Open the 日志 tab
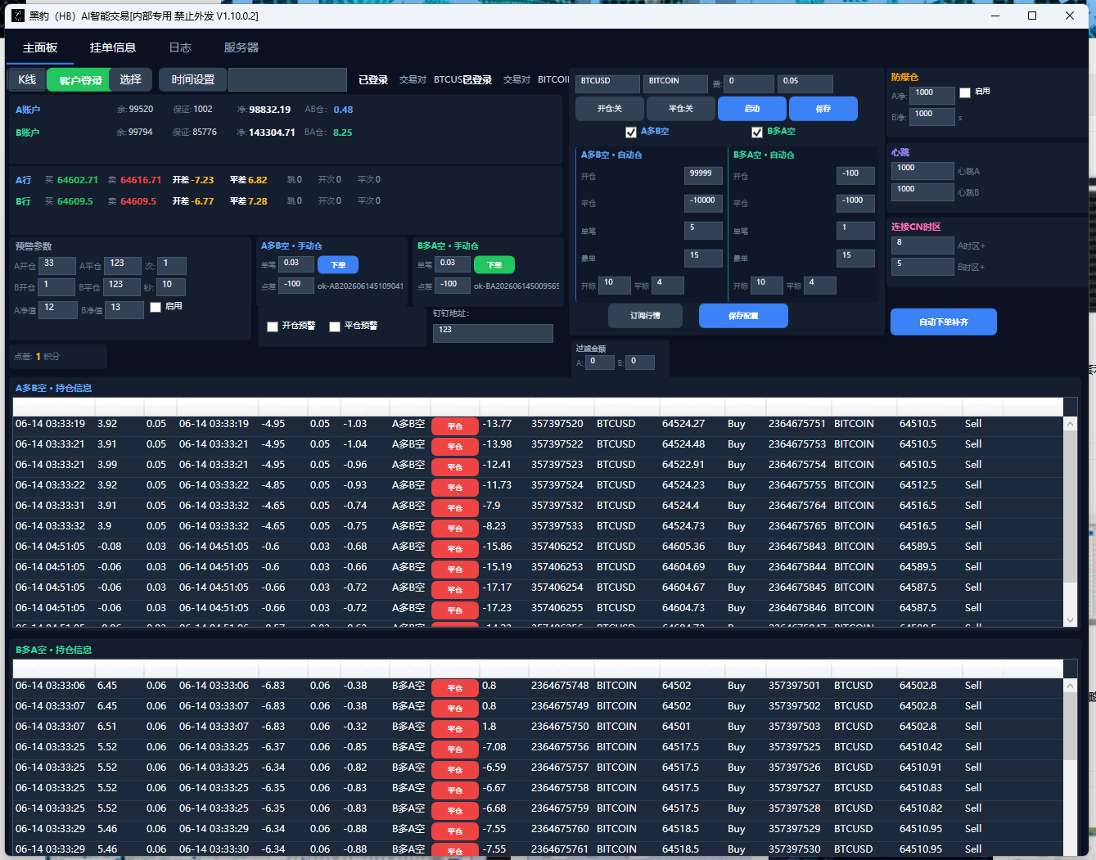 180,47
